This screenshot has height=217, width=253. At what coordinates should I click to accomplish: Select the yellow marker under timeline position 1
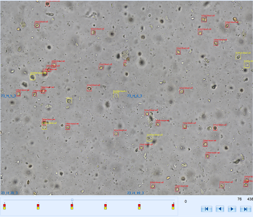(4, 208)
